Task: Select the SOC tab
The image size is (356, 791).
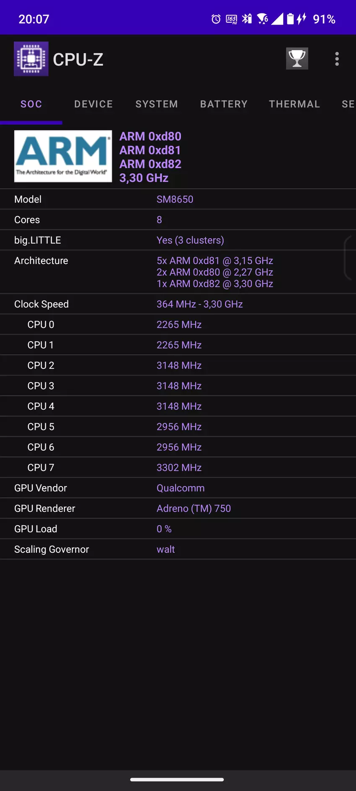Action: 31,104
